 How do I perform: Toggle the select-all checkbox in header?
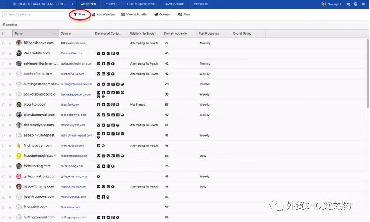(x=4, y=34)
